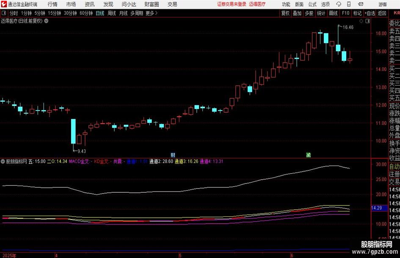Open the mail envelope icon
Viewport: 400px width, 258px height.
(361, 4)
